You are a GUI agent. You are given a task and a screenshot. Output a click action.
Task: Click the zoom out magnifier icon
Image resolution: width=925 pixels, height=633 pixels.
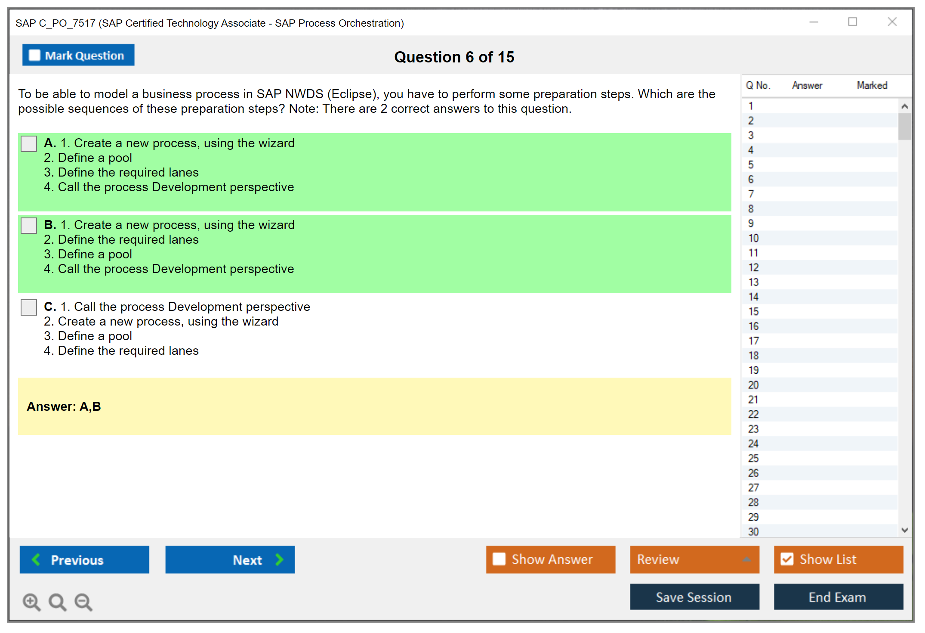tap(83, 602)
